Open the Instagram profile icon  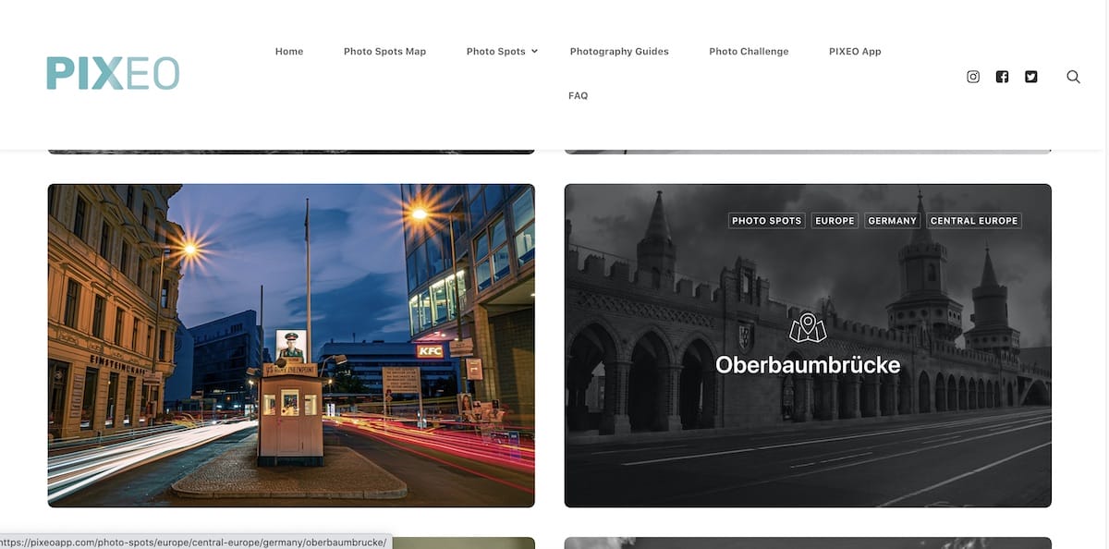(973, 77)
